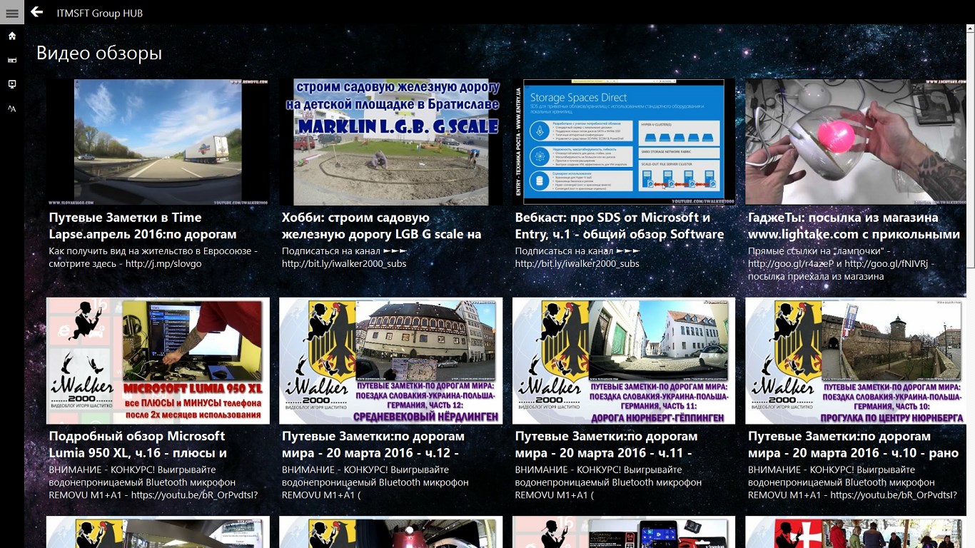Open title ГаджеТы: посылка из магазина
This screenshot has height=548, width=975.
[x=854, y=225]
